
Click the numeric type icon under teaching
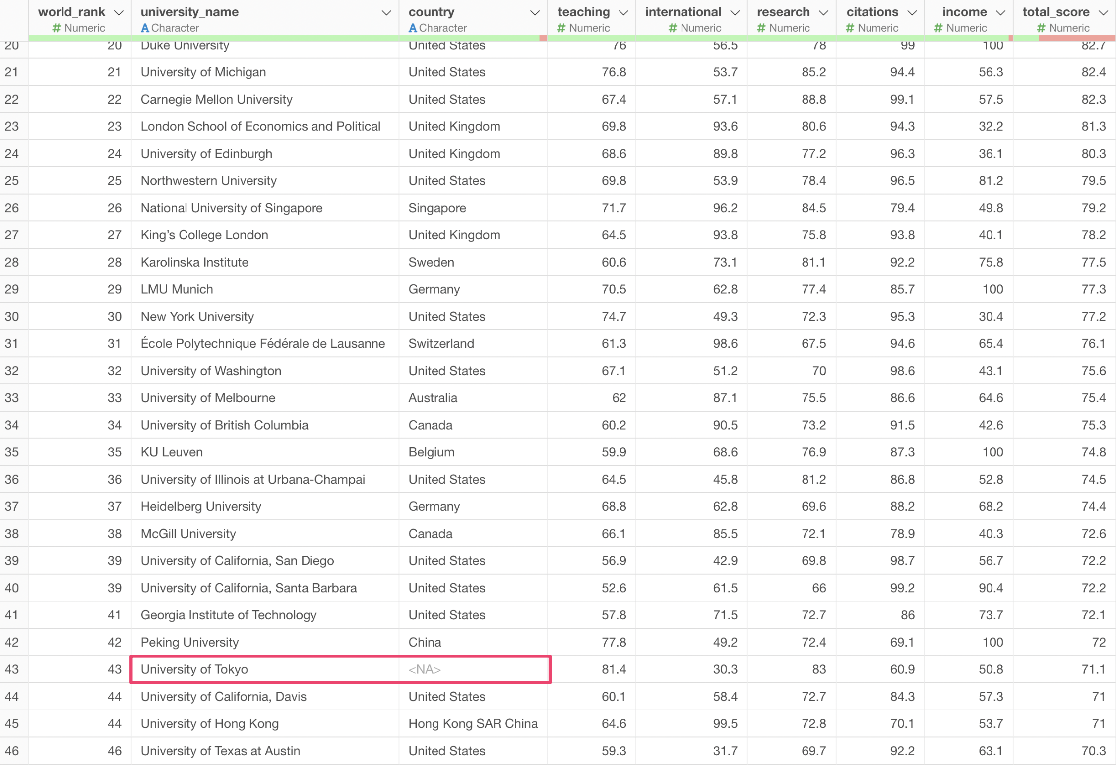pyautogui.click(x=561, y=28)
